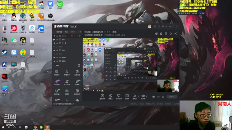The image size is (232, 130).
Task: Click the record video icon beside start button
Action: pyautogui.click(x=154, y=97)
